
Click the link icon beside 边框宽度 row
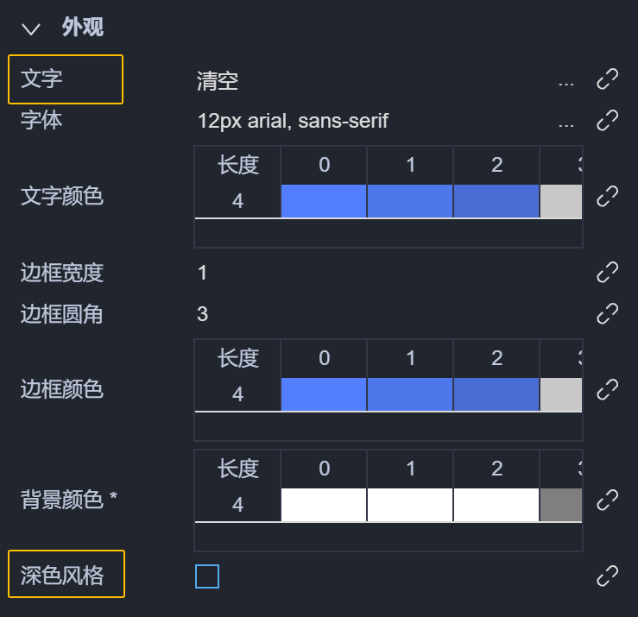(608, 273)
